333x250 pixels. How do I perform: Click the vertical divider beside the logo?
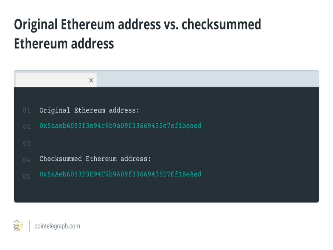click(29, 226)
